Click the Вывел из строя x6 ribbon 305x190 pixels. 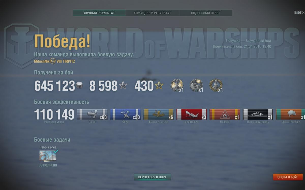[159, 115]
